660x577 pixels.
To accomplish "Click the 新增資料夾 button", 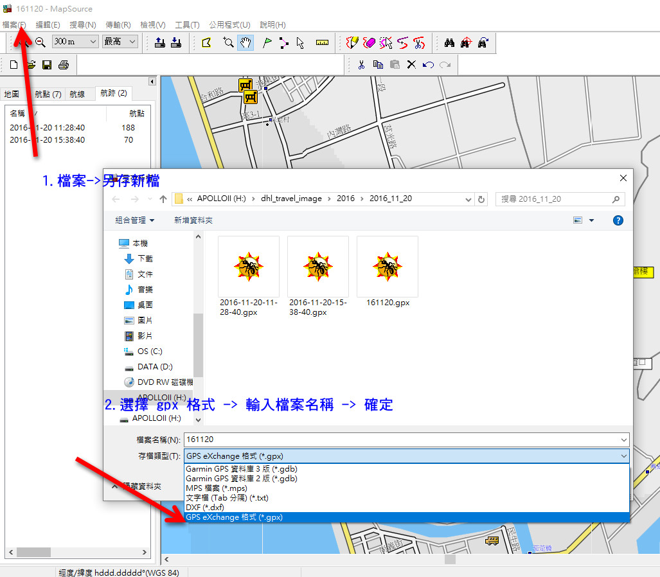I will [193, 220].
